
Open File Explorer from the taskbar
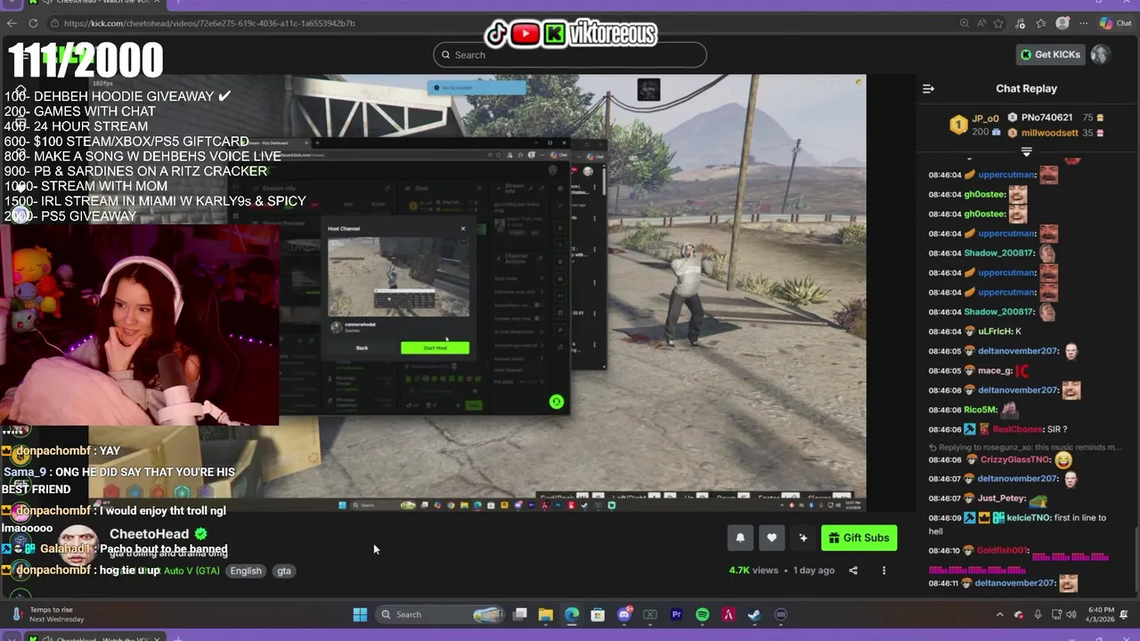tap(546, 614)
